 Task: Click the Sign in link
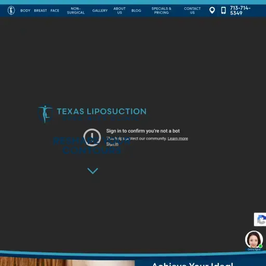pyautogui.click(x=112, y=144)
